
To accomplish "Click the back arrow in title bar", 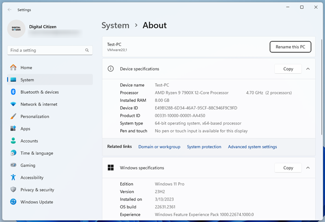I will 10,9.
